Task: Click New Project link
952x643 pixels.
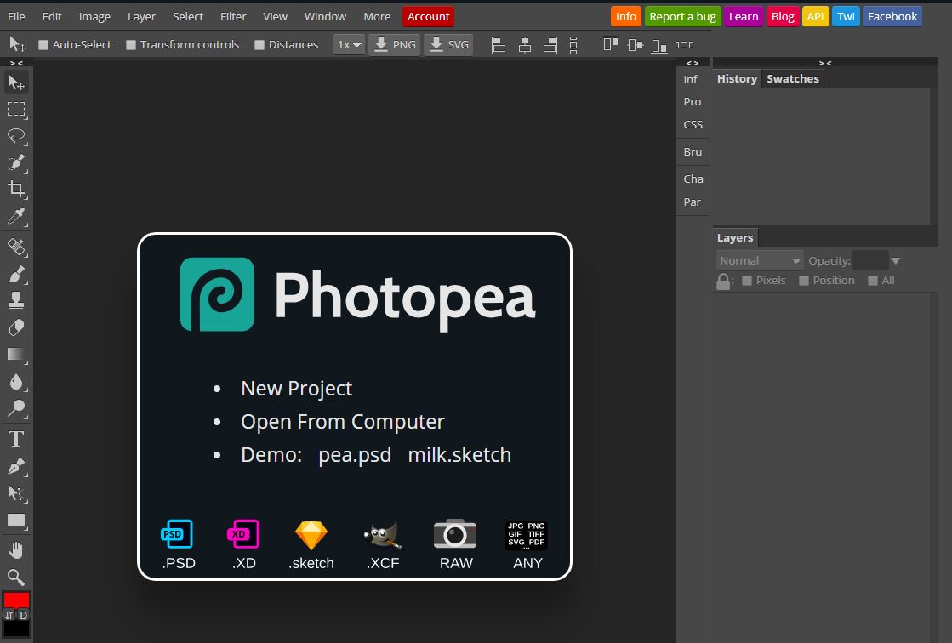Action: 296,389
